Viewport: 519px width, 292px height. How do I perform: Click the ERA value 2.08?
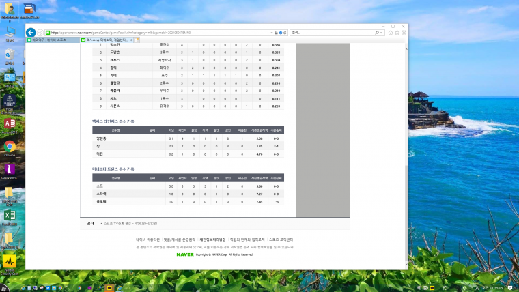259,138
